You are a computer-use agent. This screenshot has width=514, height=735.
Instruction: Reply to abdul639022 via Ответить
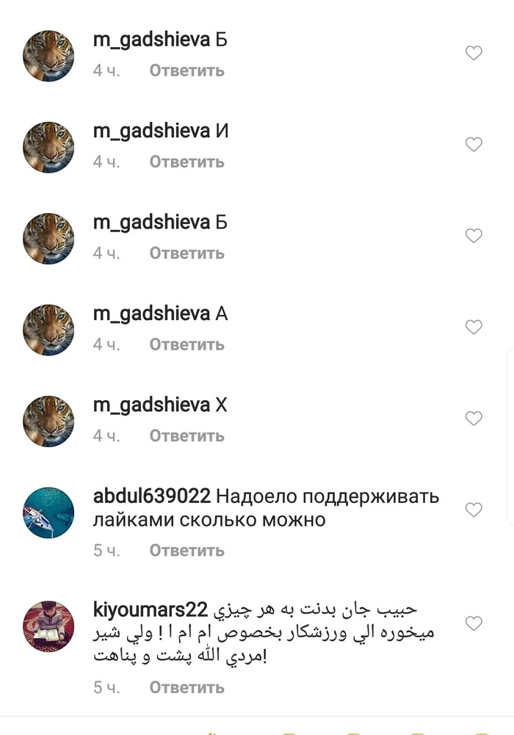point(187,550)
